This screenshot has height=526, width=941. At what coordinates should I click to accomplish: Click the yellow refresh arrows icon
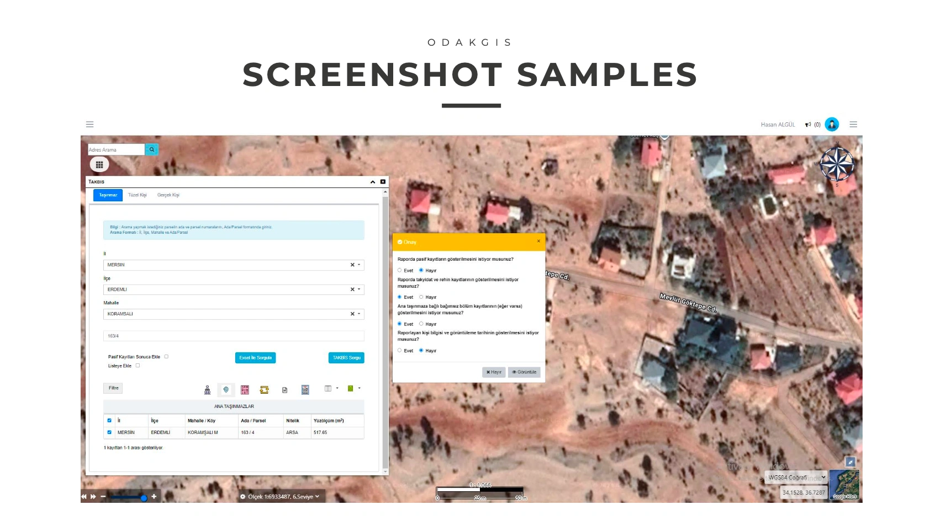pyautogui.click(x=265, y=390)
